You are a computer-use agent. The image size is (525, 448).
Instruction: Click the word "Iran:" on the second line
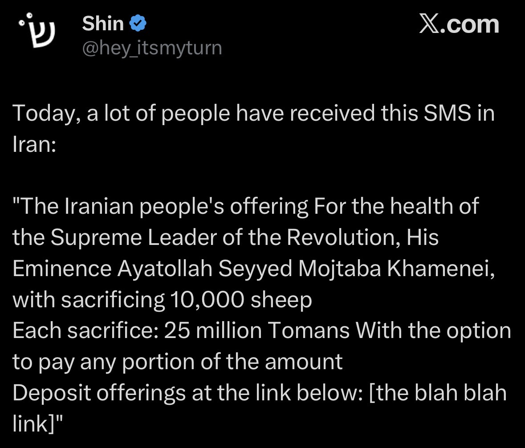point(34,144)
